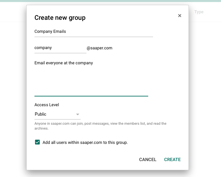Click the description 'Email everyone at the company'
Screen dimensions: 221x177
[91, 78]
